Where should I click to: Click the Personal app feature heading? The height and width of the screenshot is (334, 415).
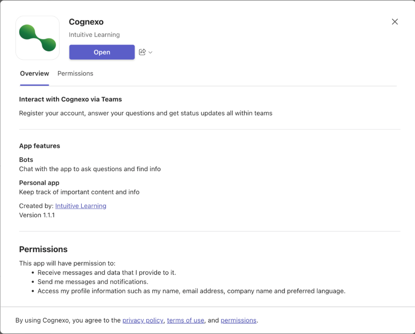[39, 183]
